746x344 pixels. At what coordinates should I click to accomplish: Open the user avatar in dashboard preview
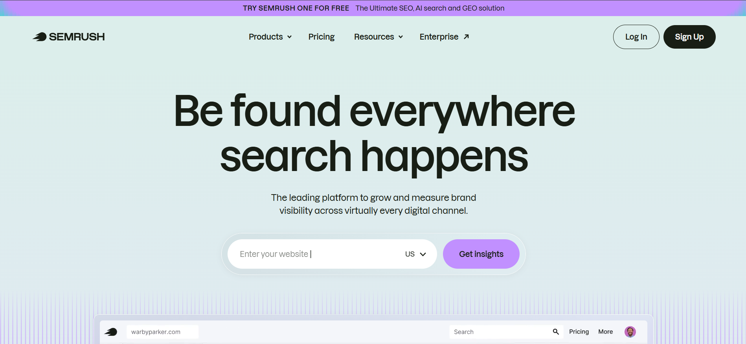click(630, 332)
